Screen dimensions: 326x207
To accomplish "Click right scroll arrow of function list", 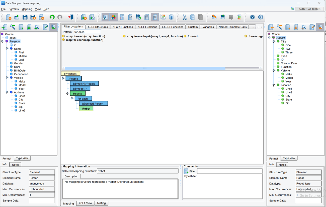I will point(261,68).
